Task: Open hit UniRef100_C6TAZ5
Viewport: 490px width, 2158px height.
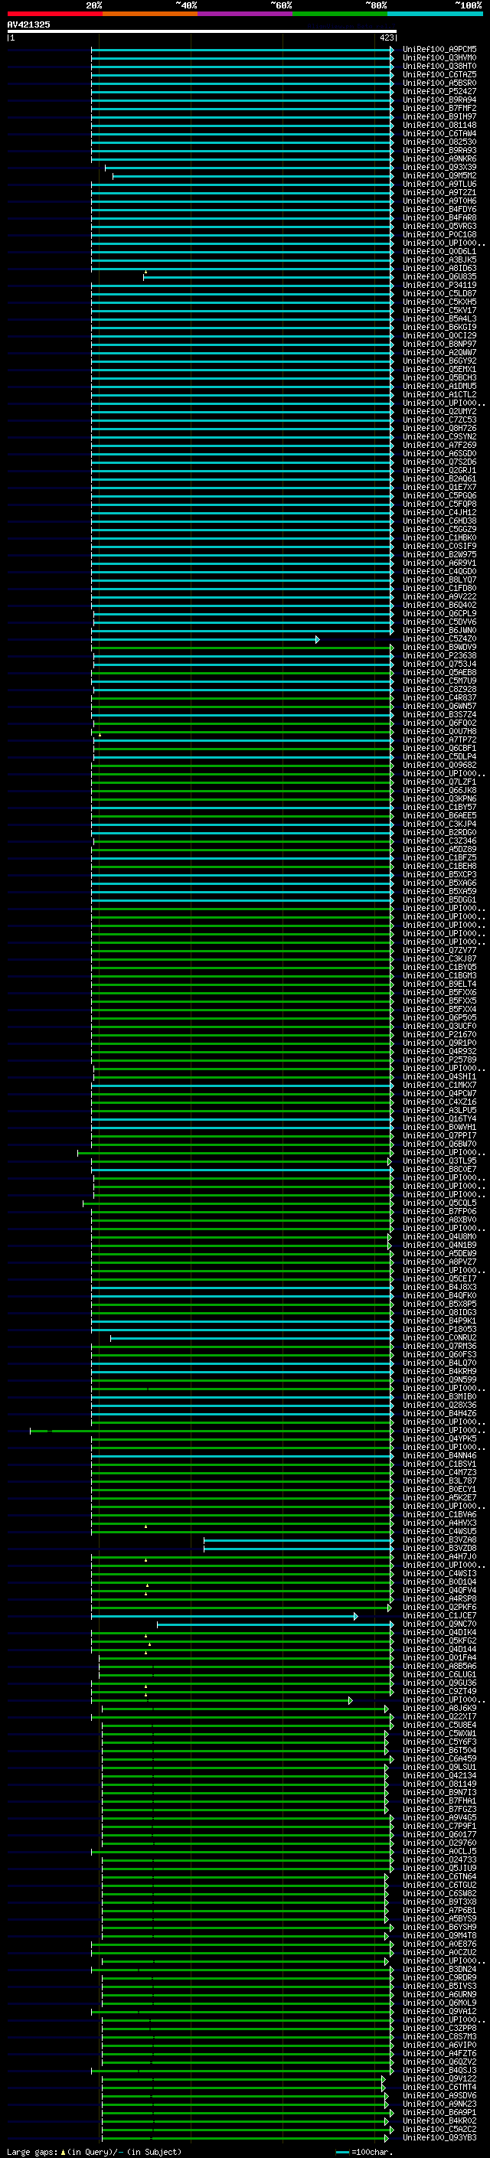Action: tap(439, 74)
